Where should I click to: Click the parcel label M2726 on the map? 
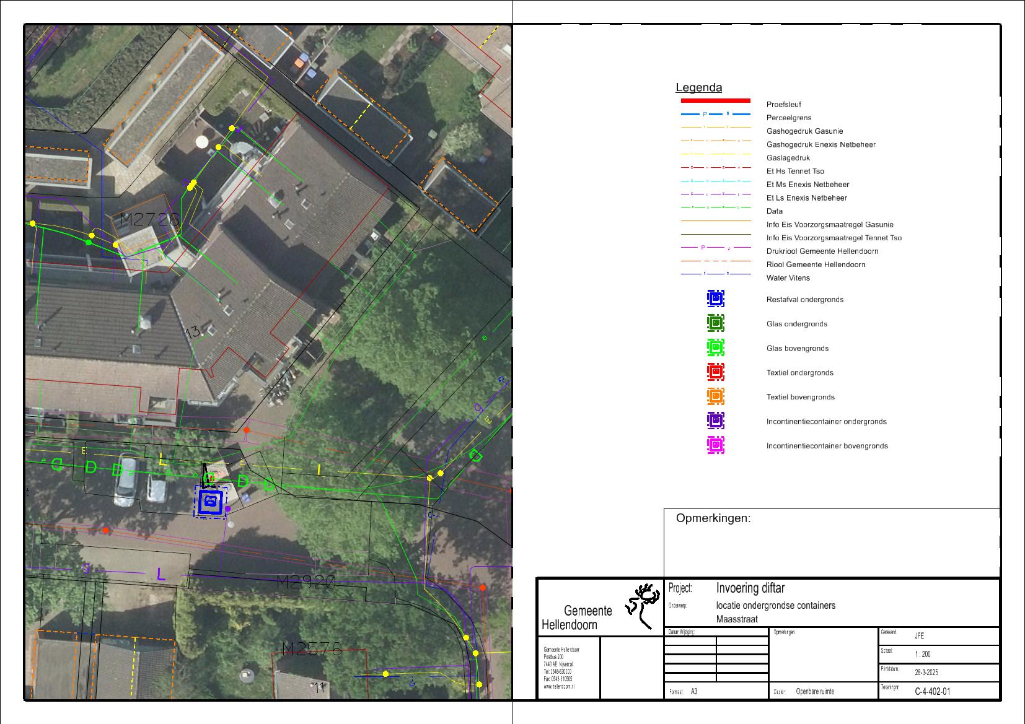pos(149,219)
